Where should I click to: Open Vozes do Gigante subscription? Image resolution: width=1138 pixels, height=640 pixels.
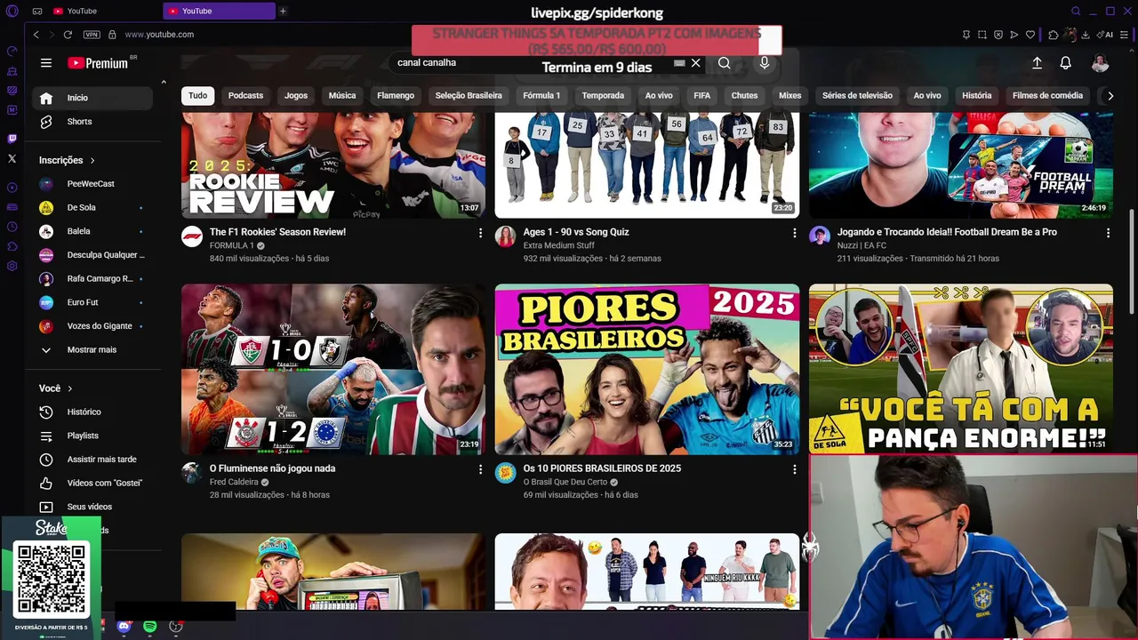click(92, 326)
